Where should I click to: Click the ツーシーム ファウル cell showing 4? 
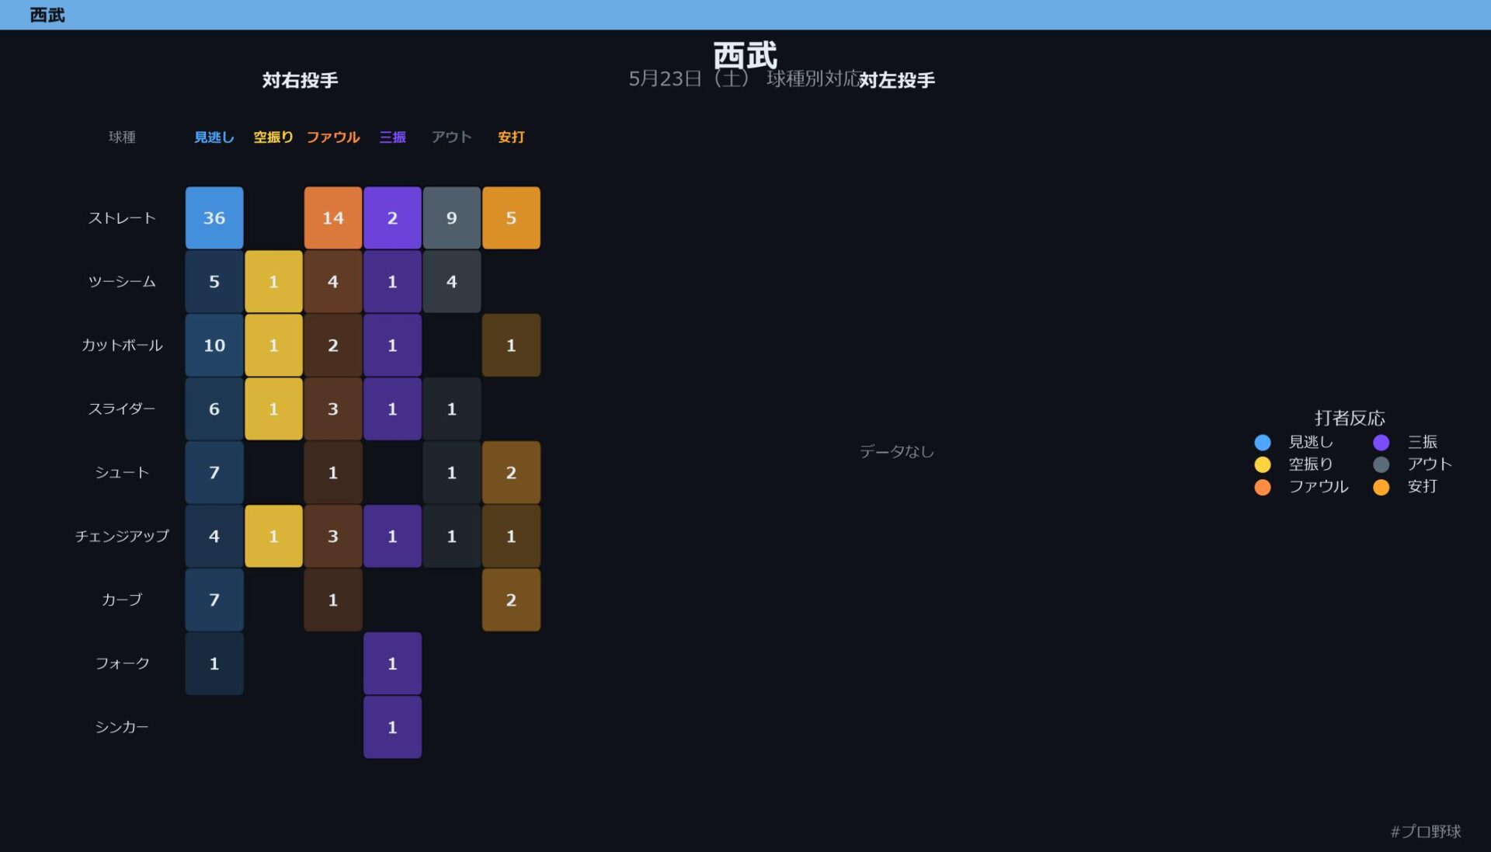click(333, 282)
